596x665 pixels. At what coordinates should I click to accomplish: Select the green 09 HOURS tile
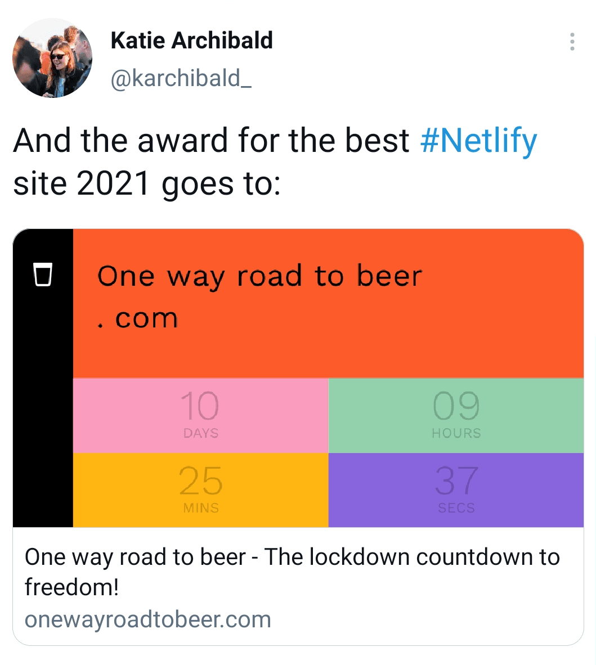[456, 415]
